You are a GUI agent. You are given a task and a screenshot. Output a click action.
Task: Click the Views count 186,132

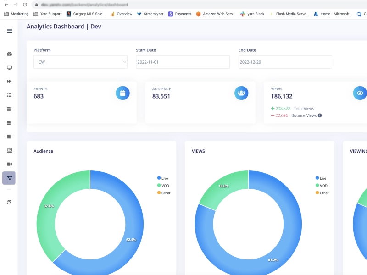coord(282,96)
